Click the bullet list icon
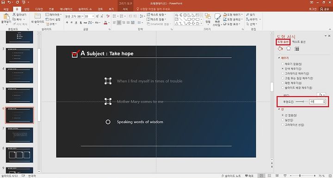 click(x=115, y=16)
